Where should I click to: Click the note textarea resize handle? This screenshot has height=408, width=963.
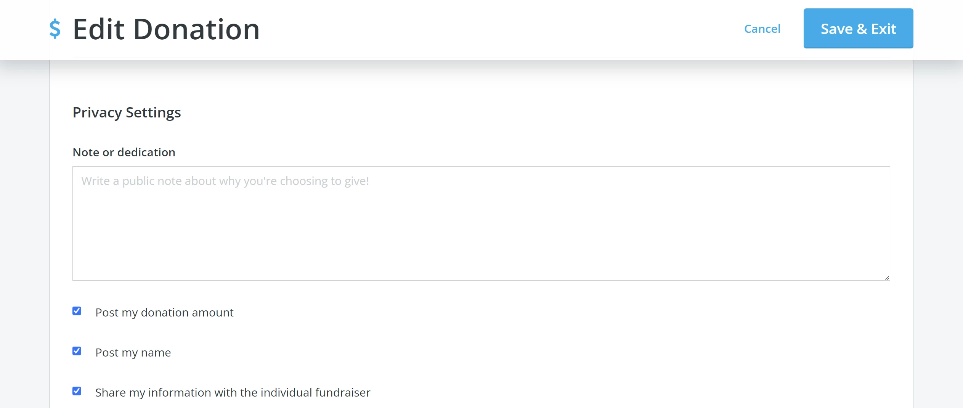[887, 278]
